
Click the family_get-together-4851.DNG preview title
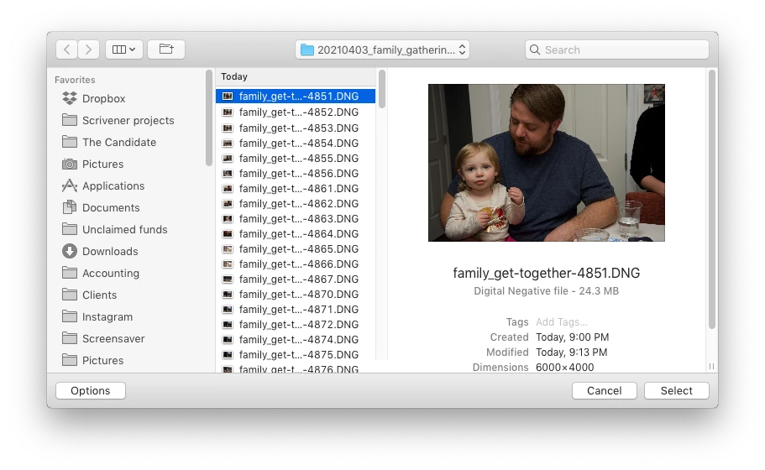547,273
